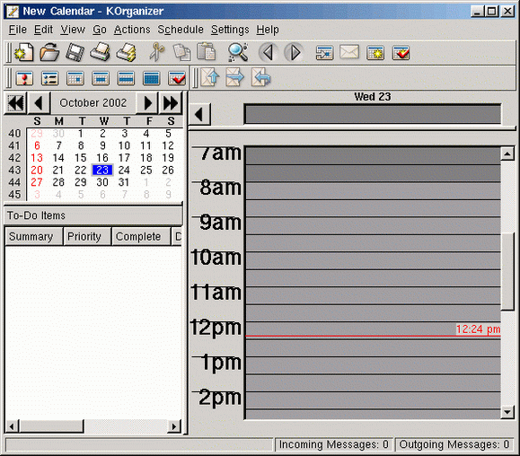Switch to Day view icon
520x456 pixels.
point(75,78)
